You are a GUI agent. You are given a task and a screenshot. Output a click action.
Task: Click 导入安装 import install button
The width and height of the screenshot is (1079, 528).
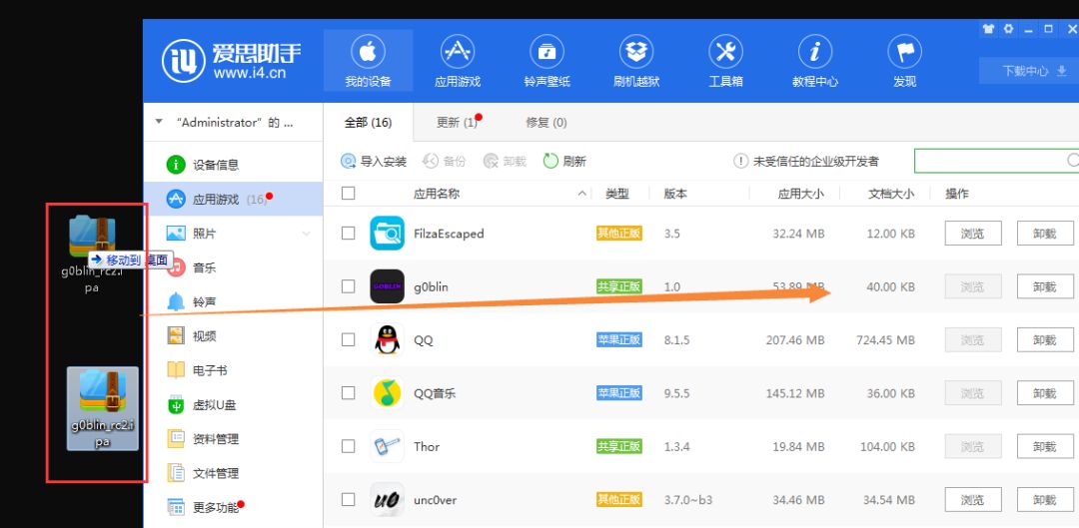coord(374,162)
